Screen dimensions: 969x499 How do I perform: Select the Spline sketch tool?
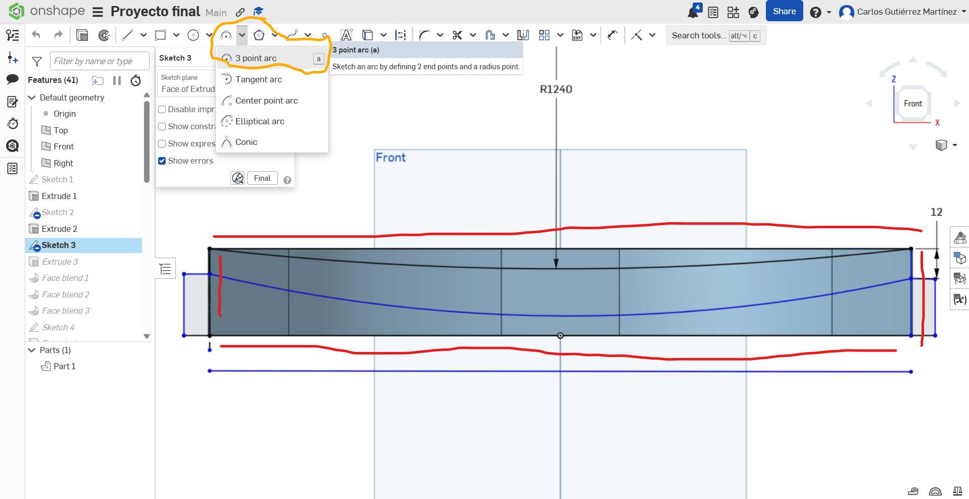(x=292, y=35)
